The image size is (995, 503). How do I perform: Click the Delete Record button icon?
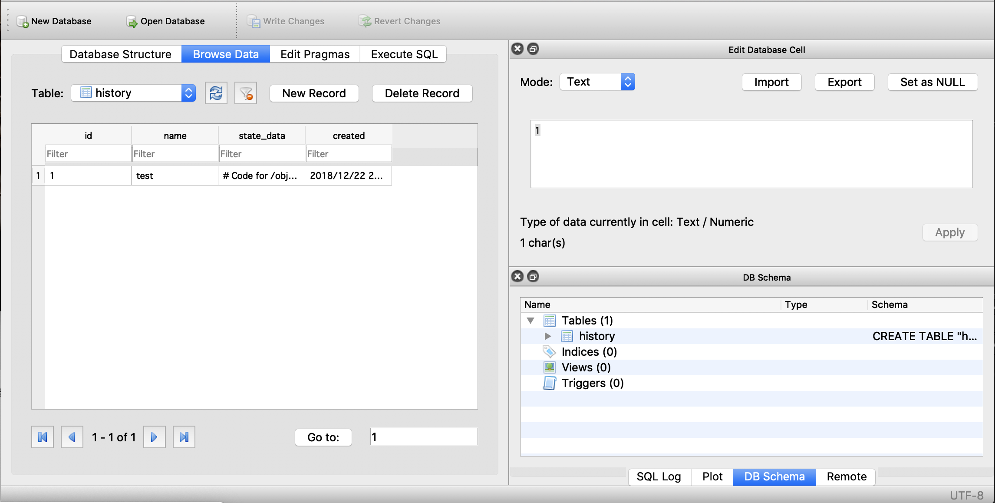click(x=422, y=93)
